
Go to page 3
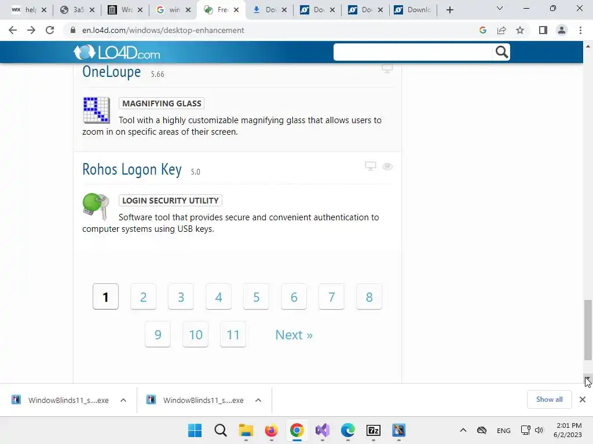point(181,297)
